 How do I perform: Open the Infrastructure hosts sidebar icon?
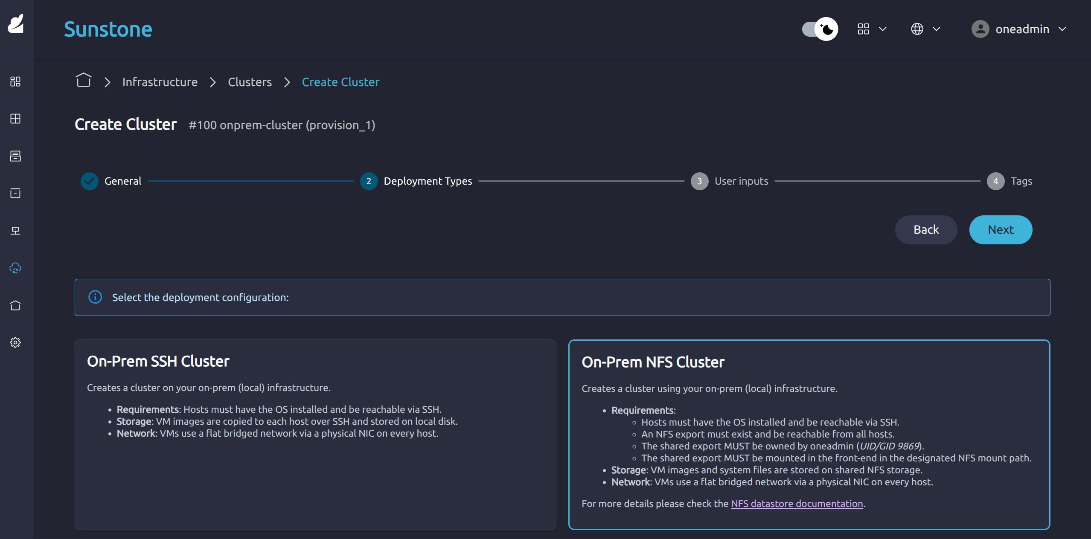[15, 231]
